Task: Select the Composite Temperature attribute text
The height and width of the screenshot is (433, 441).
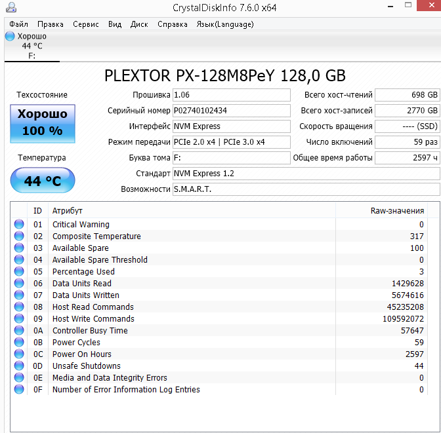Action: (x=96, y=236)
